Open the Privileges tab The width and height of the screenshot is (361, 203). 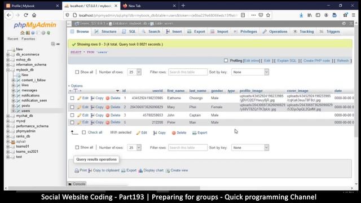(x=245, y=32)
